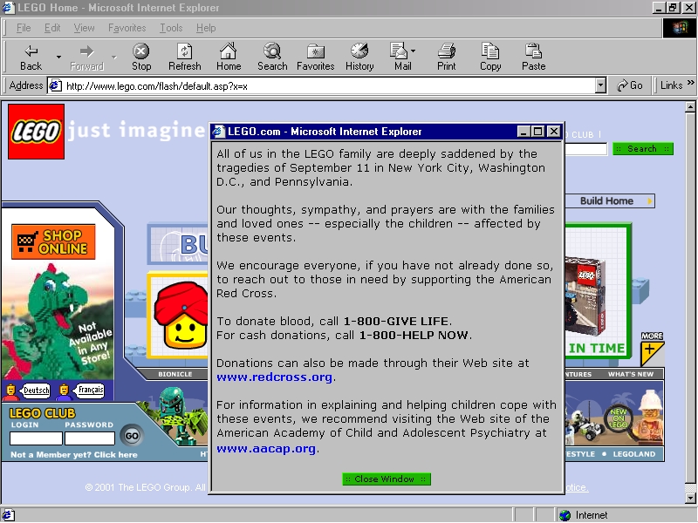Click the Build Home button
Screen dimensions: 698x523
(610, 201)
